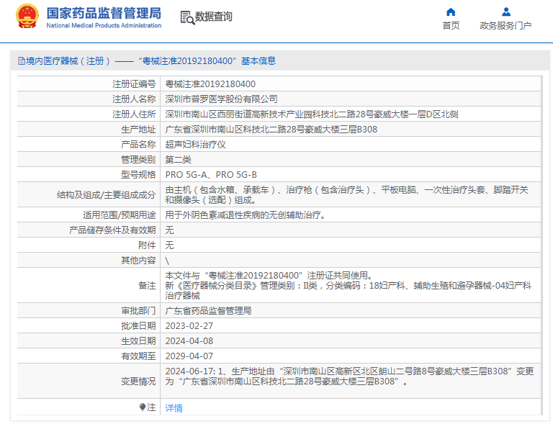Click the 附件 label cell
Viewport: 553px width, 424px height.
pyautogui.click(x=89, y=245)
